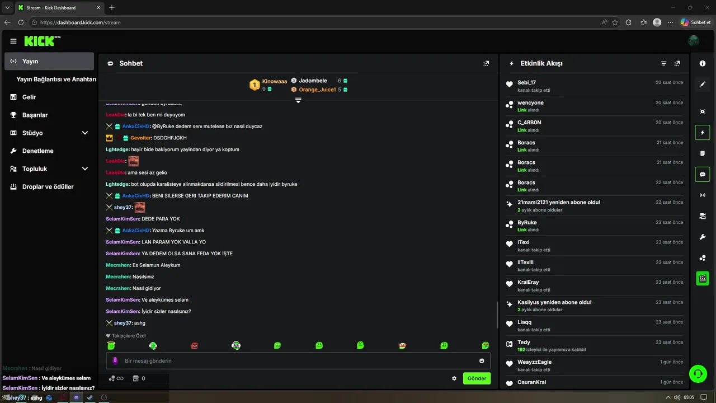This screenshot has height=403, width=716.
Task: Click Orange_Juice1 in the leaderboard
Action: (x=317, y=90)
